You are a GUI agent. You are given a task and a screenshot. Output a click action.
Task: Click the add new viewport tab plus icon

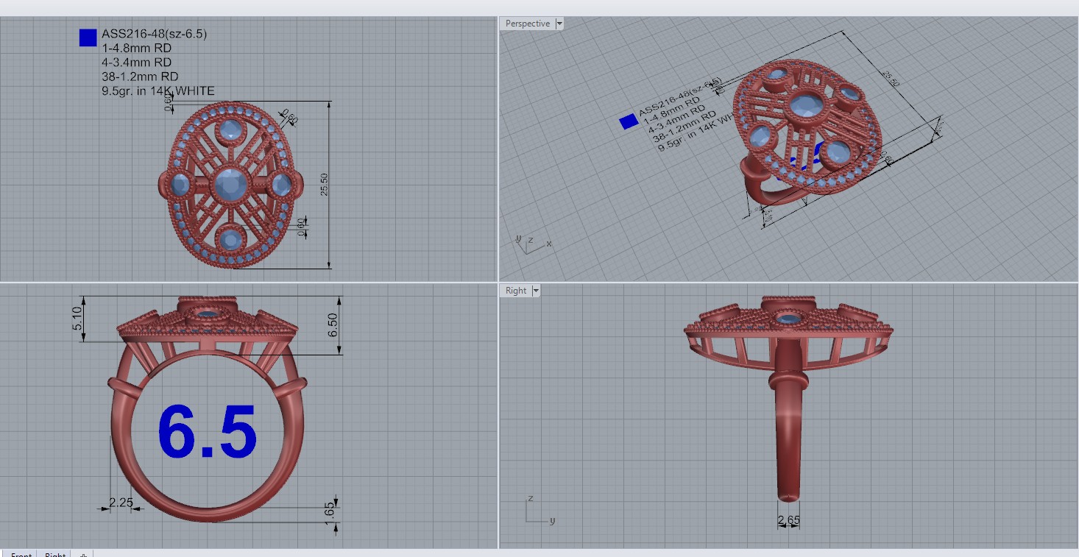pos(83,554)
